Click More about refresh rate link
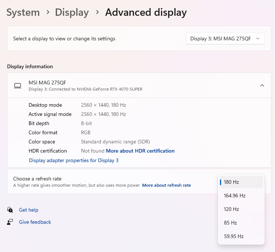Viewport: 275px width, 252px height. pyautogui.click(x=166, y=185)
